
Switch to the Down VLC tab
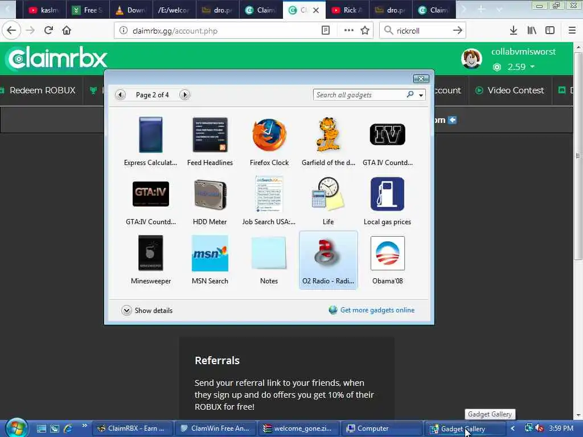[131, 10]
